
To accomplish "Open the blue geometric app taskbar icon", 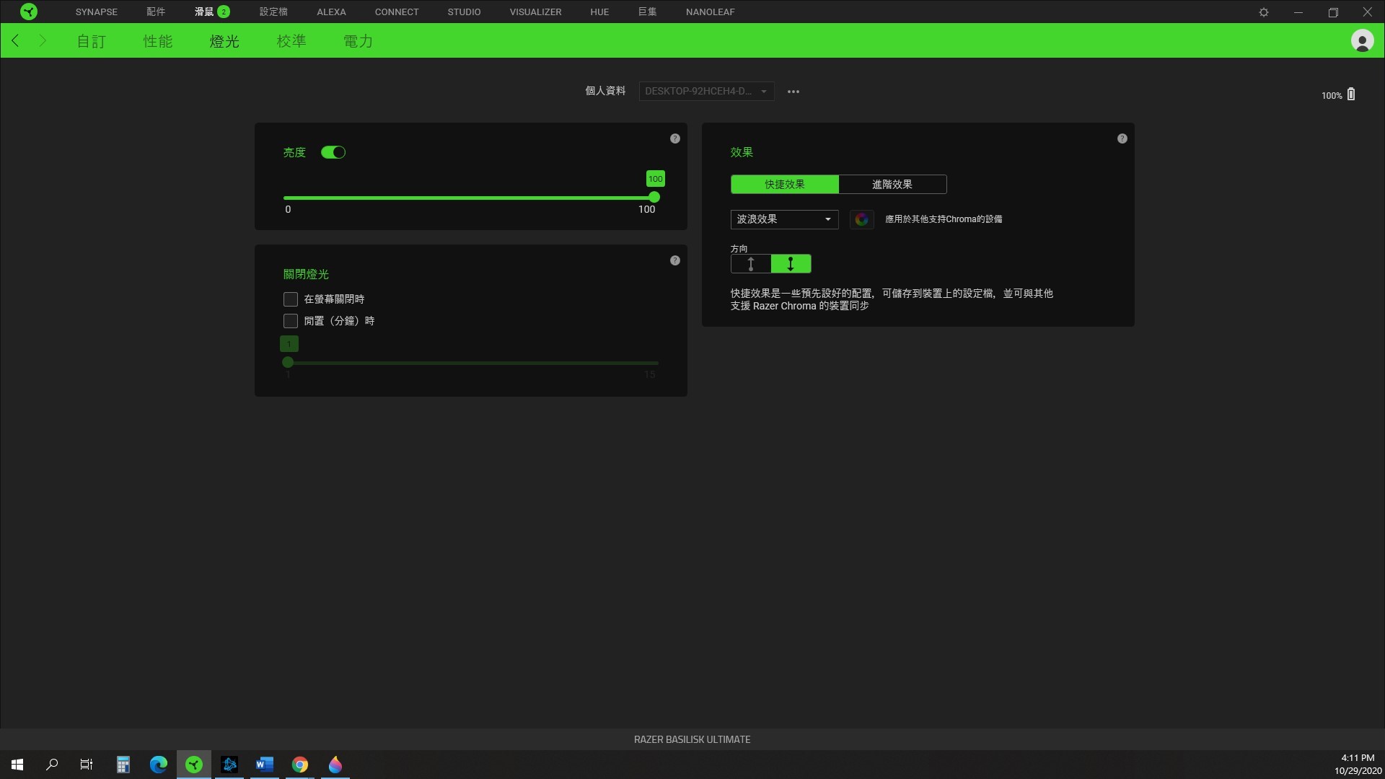I will tap(229, 764).
